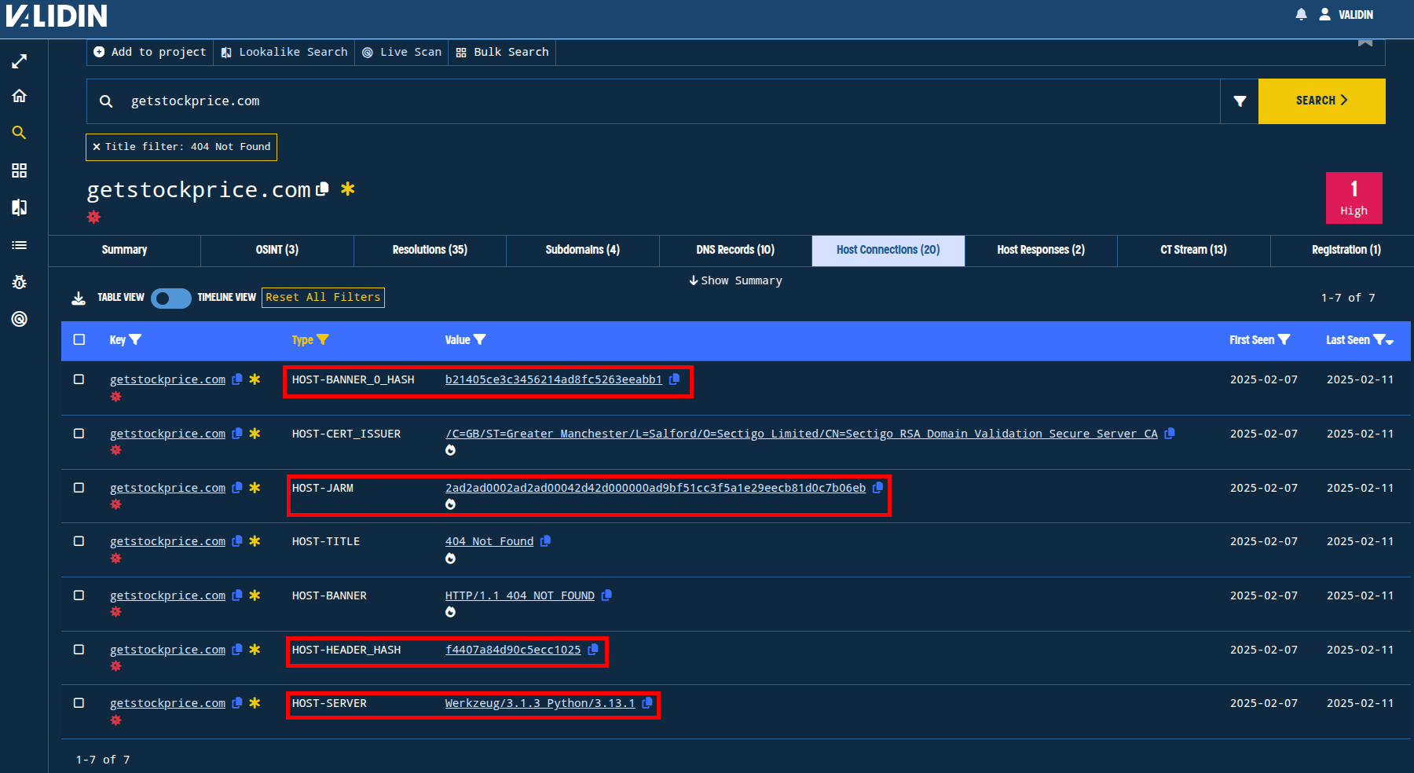Switch to Subdomains (4) tab

point(583,250)
